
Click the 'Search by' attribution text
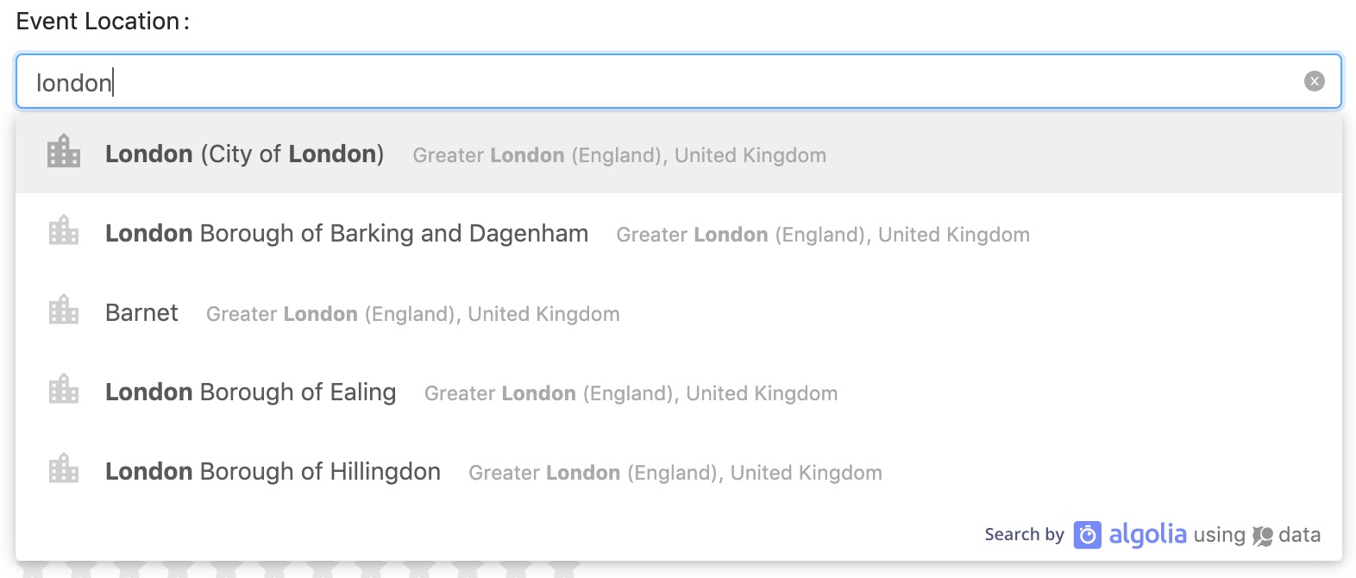[1024, 535]
